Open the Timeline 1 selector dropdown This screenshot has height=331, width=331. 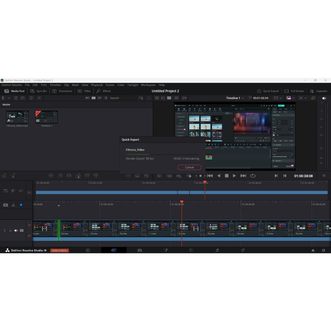coord(235,98)
